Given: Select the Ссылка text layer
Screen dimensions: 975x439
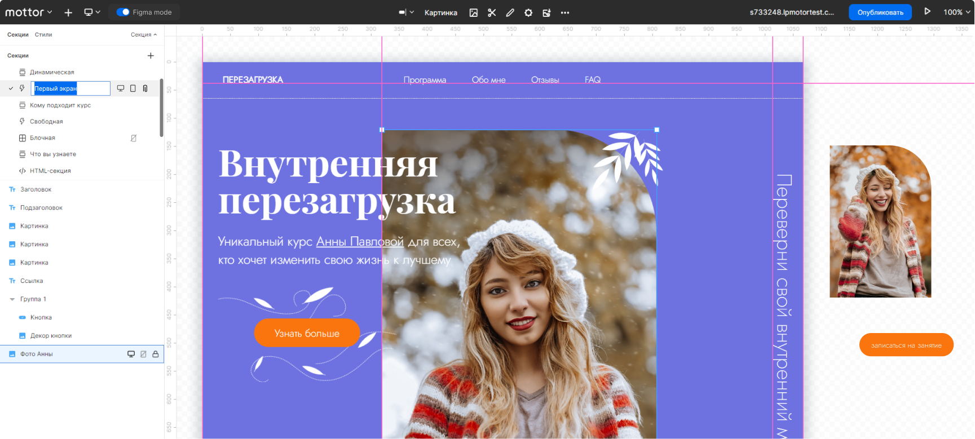Looking at the screenshot, I should pos(82,281).
